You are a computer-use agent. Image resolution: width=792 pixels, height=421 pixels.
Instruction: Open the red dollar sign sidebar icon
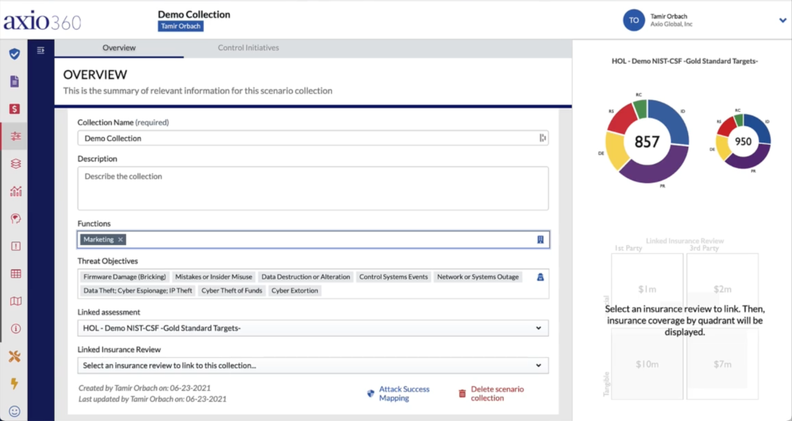pos(15,109)
